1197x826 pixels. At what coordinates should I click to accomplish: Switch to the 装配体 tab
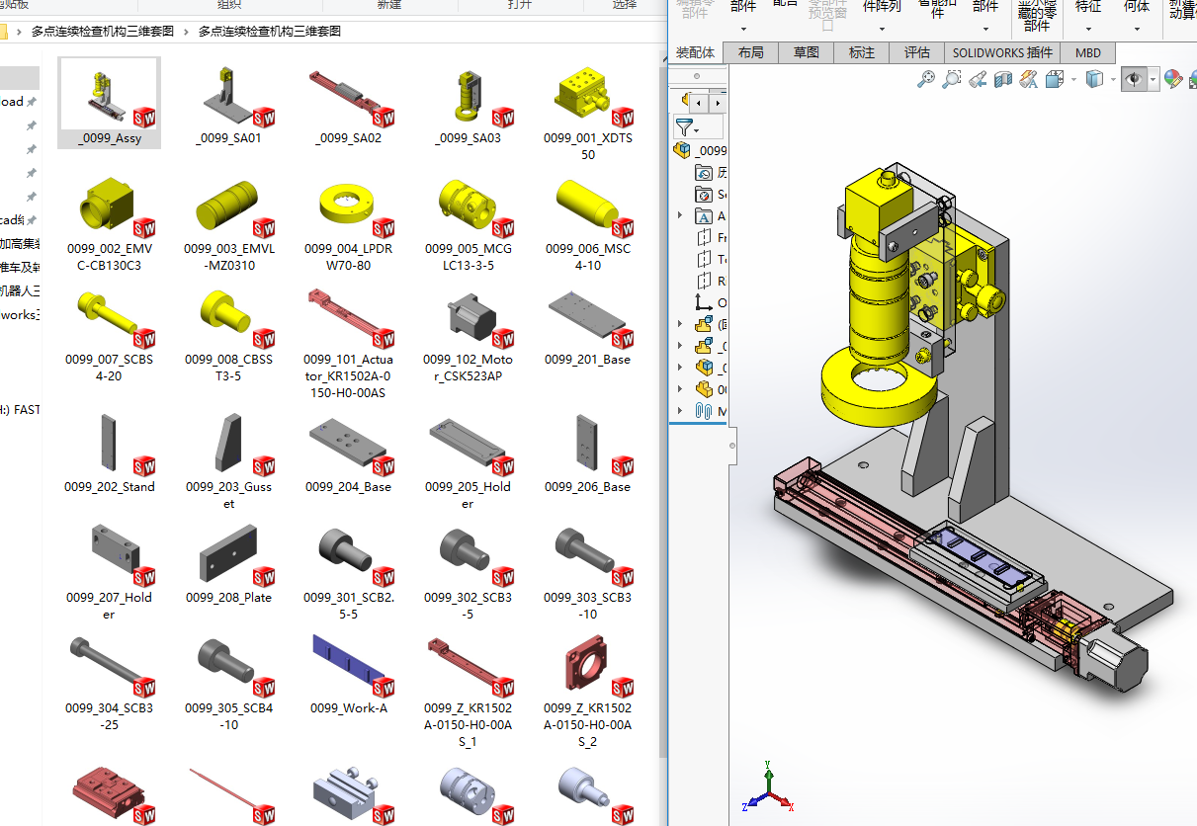pyautogui.click(x=696, y=52)
